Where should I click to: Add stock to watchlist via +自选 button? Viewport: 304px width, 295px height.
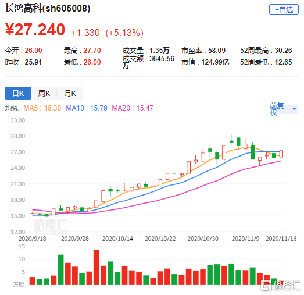click(x=284, y=9)
